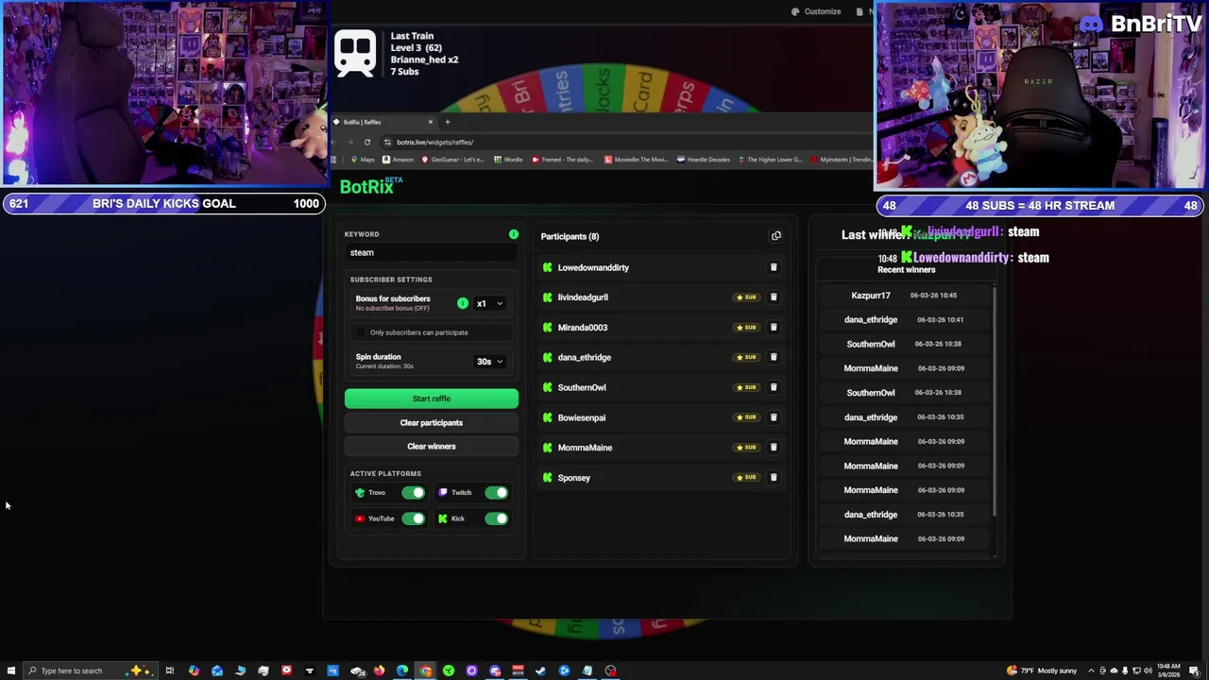The image size is (1209, 680).
Task: Click the Start raffle button
Action: [432, 399]
